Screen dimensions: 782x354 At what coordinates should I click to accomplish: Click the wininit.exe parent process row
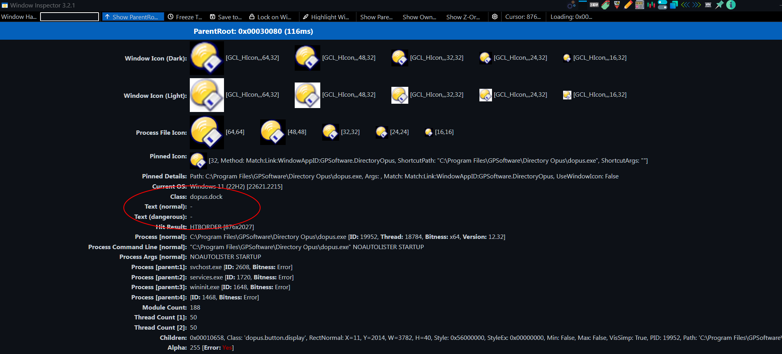(240, 287)
